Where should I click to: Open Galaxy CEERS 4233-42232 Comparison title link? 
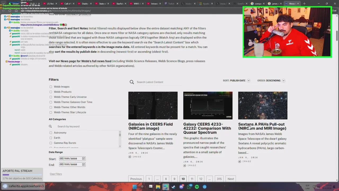pos(207,128)
